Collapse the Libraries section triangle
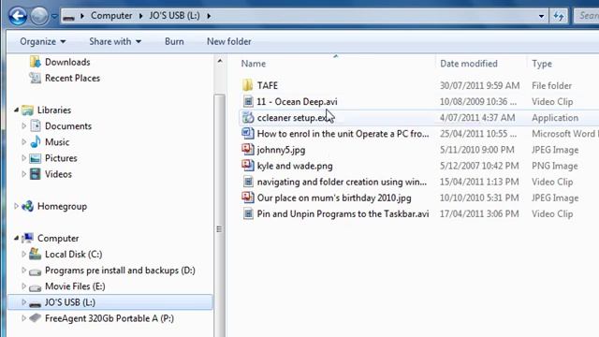 (x=17, y=110)
